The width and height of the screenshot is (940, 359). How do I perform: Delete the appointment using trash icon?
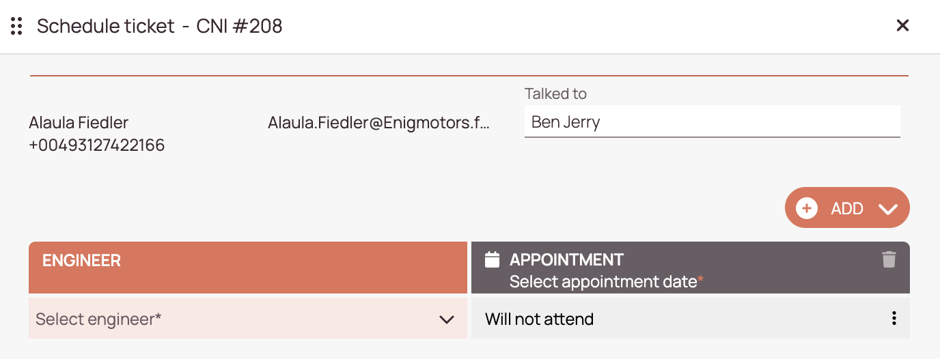coord(889,259)
